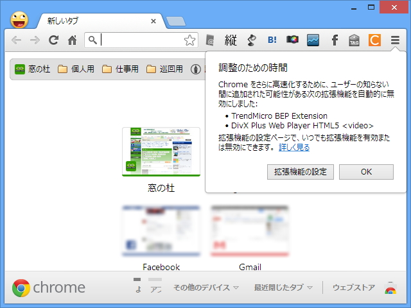Click the 詳しく見る link
This screenshot has height=308, width=411.
(294, 148)
